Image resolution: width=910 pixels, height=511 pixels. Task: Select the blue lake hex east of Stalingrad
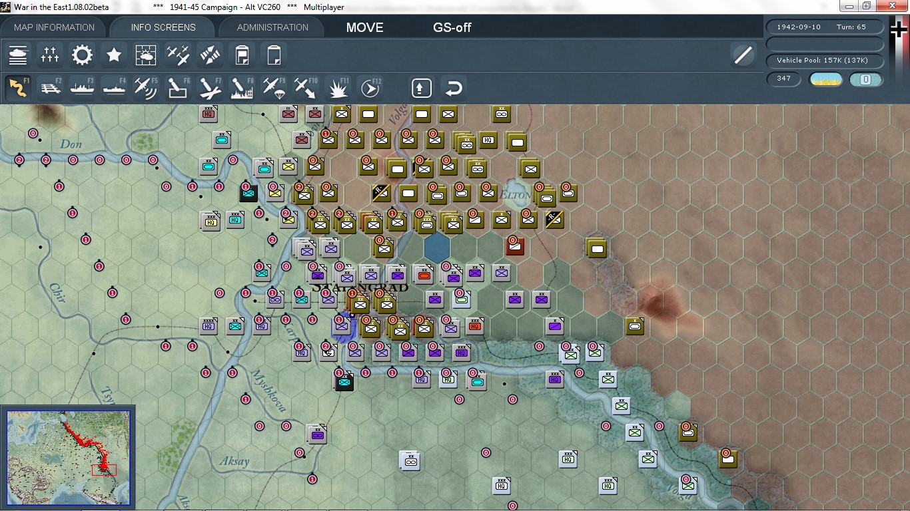[x=436, y=247]
